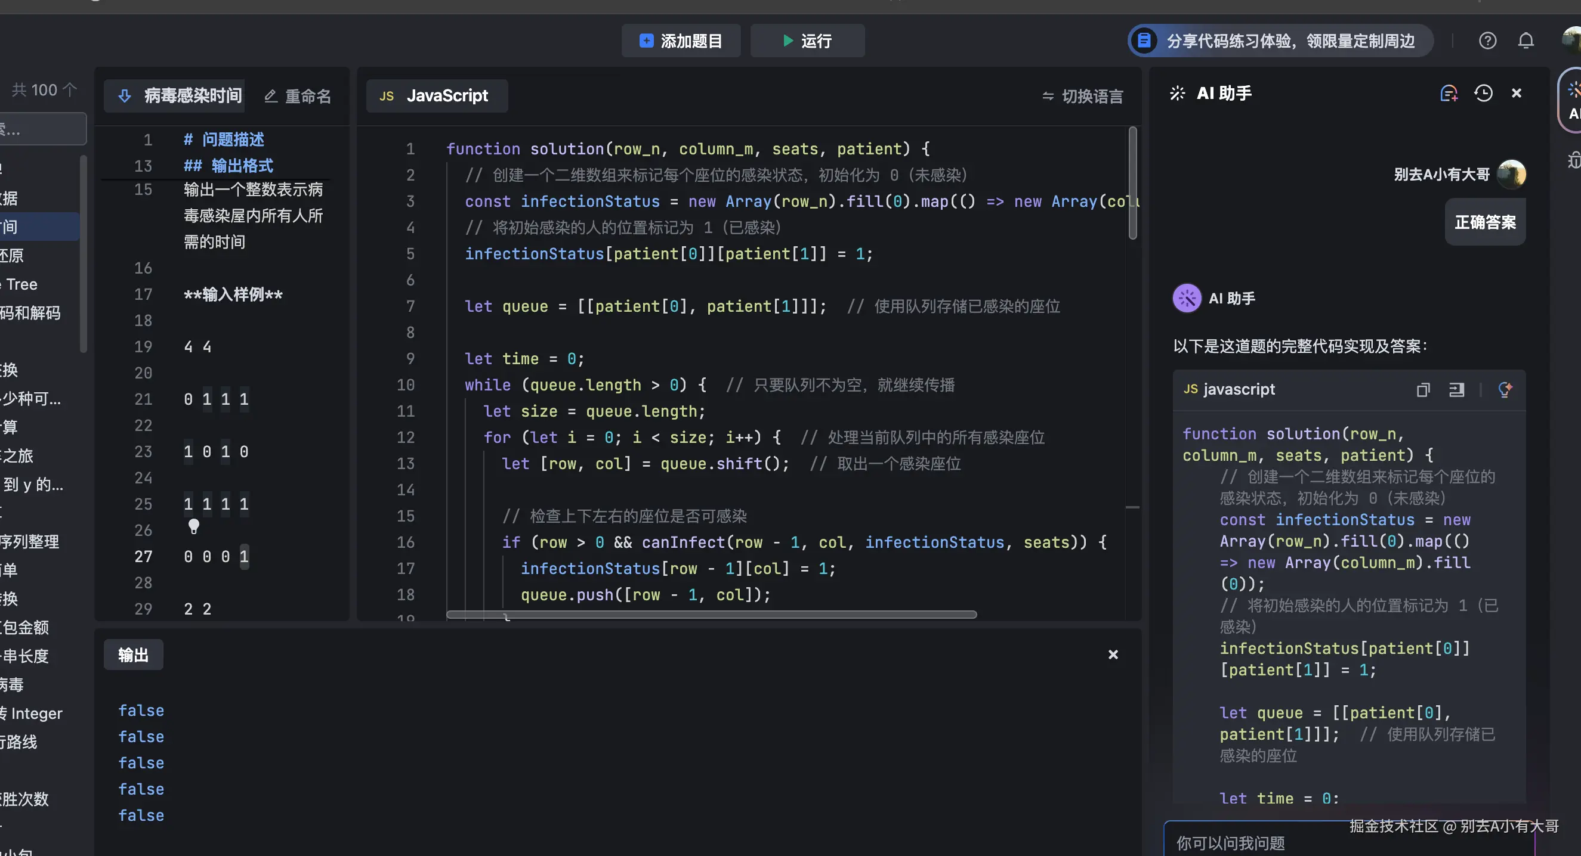Viewport: 1581px width, 856px height.
Task: Open the share experience promo banner
Action: click(1280, 41)
